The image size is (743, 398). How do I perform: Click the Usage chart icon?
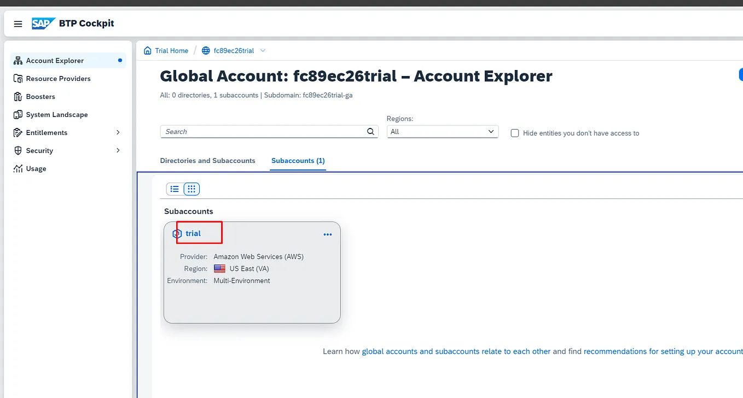(x=18, y=169)
